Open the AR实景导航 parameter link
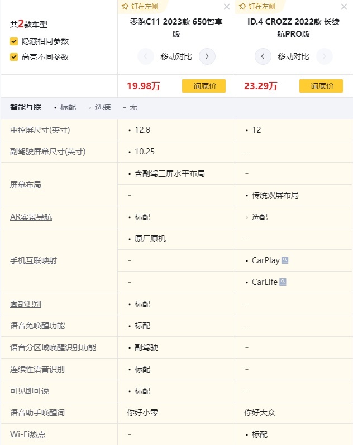Viewport: 353px width, 445px height. coord(31,217)
